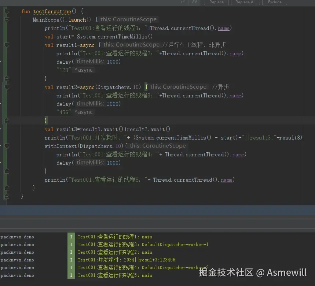Click the name link on the 线程4 println line

[x=238, y=155]
